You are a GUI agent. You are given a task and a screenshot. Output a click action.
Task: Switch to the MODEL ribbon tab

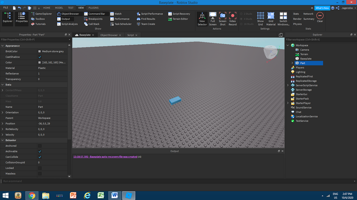pyautogui.click(x=59, y=8)
